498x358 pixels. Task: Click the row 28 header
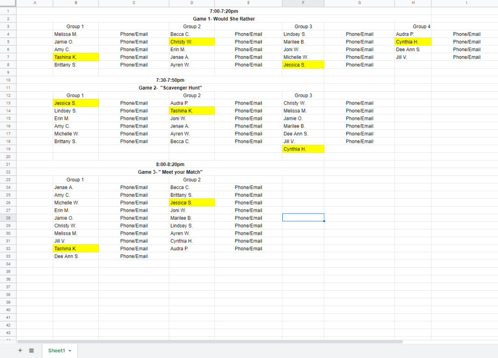click(8, 218)
